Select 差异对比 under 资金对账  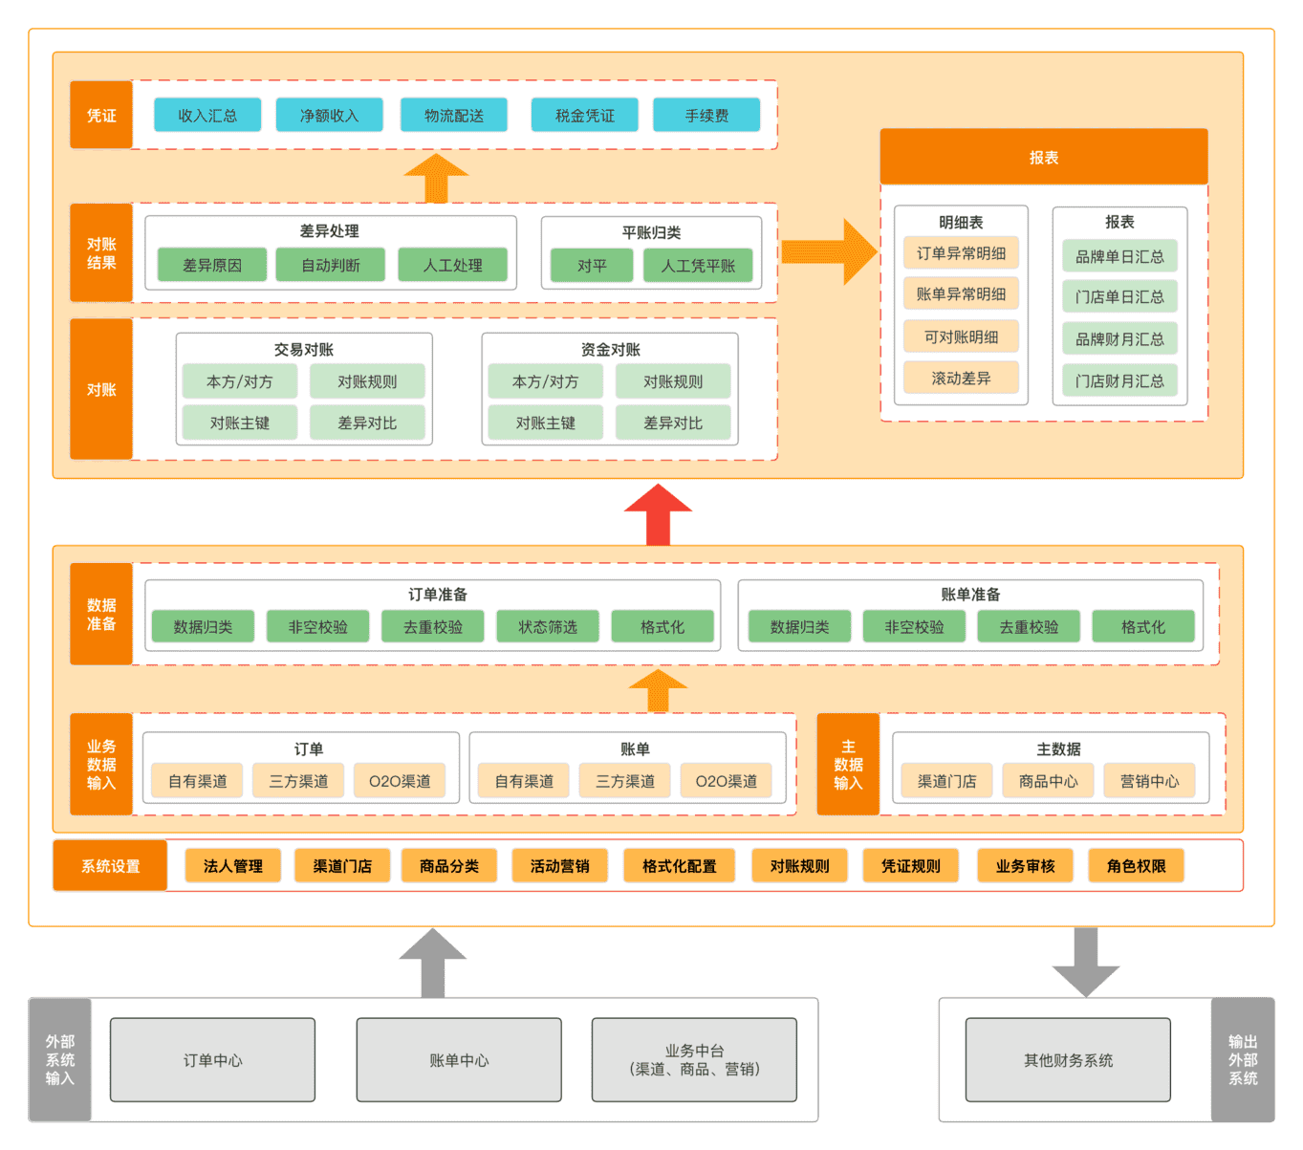[673, 423]
